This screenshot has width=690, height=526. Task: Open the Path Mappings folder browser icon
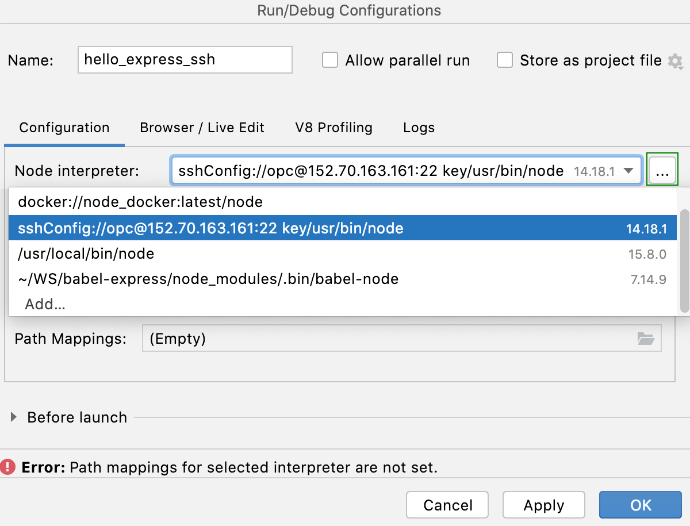[x=647, y=339]
